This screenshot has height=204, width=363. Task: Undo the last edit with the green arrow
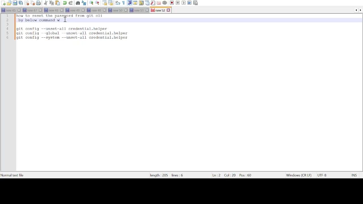65,3
